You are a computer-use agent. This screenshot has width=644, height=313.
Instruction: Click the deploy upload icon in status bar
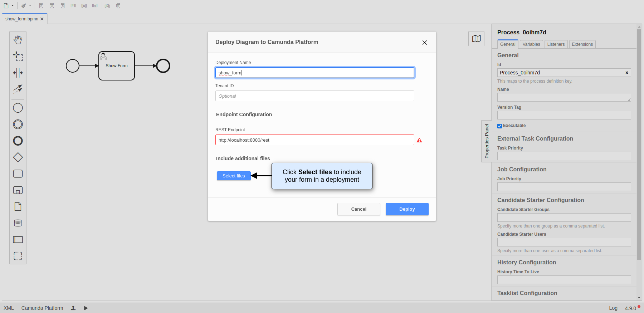point(73,308)
